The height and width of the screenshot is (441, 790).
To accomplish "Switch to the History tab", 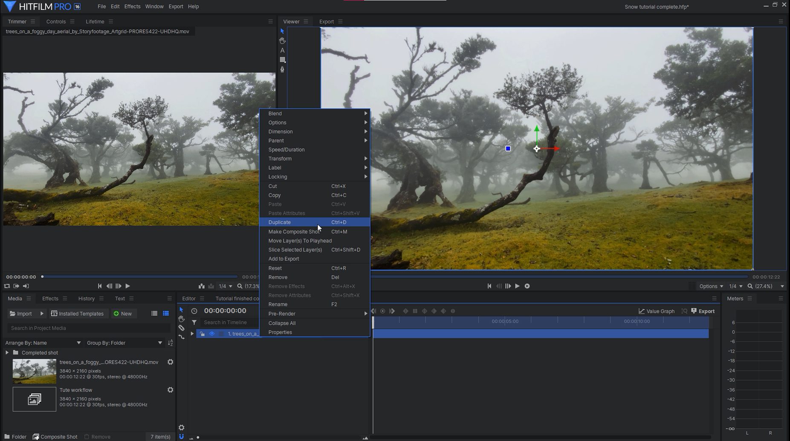I will click(x=87, y=298).
